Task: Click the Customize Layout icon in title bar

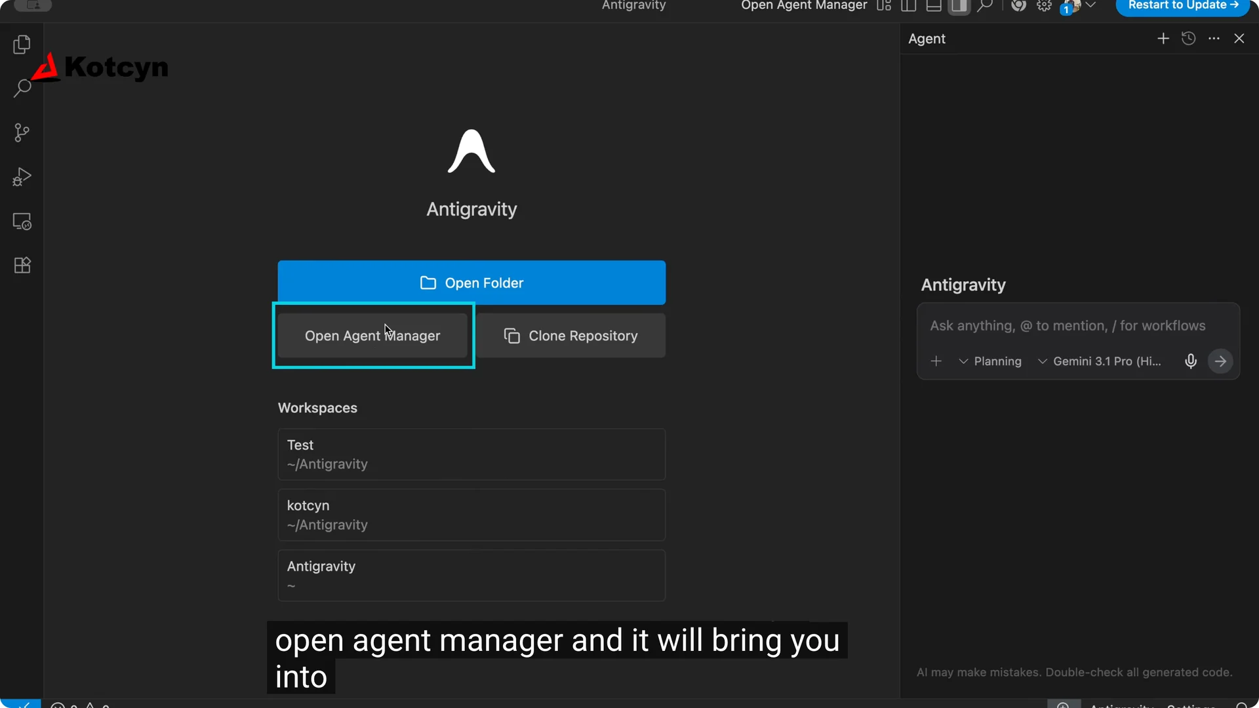Action: tap(884, 5)
